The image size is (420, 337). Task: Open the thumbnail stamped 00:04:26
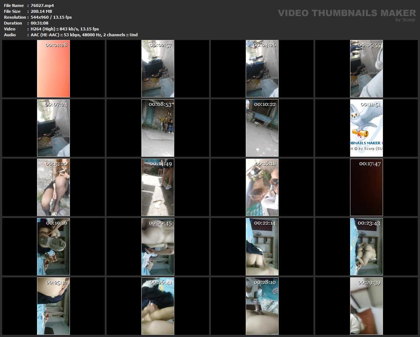coord(262,68)
